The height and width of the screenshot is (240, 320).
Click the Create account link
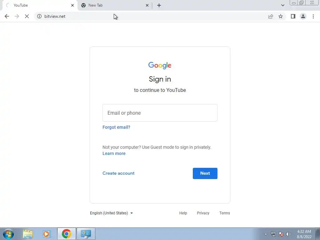click(118, 173)
